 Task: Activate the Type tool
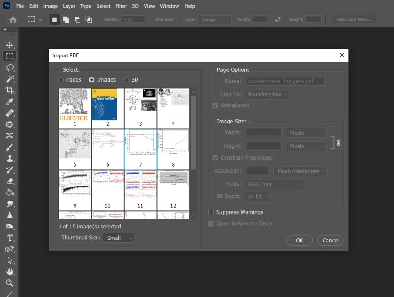(9, 238)
